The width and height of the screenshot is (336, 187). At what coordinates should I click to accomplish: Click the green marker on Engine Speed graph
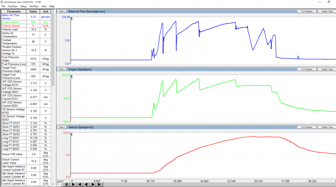pyautogui.click(x=72, y=77)
